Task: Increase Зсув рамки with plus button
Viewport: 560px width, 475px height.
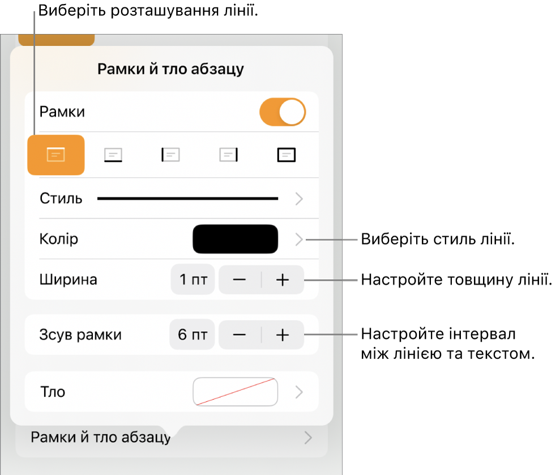Action: coord(283,335)
